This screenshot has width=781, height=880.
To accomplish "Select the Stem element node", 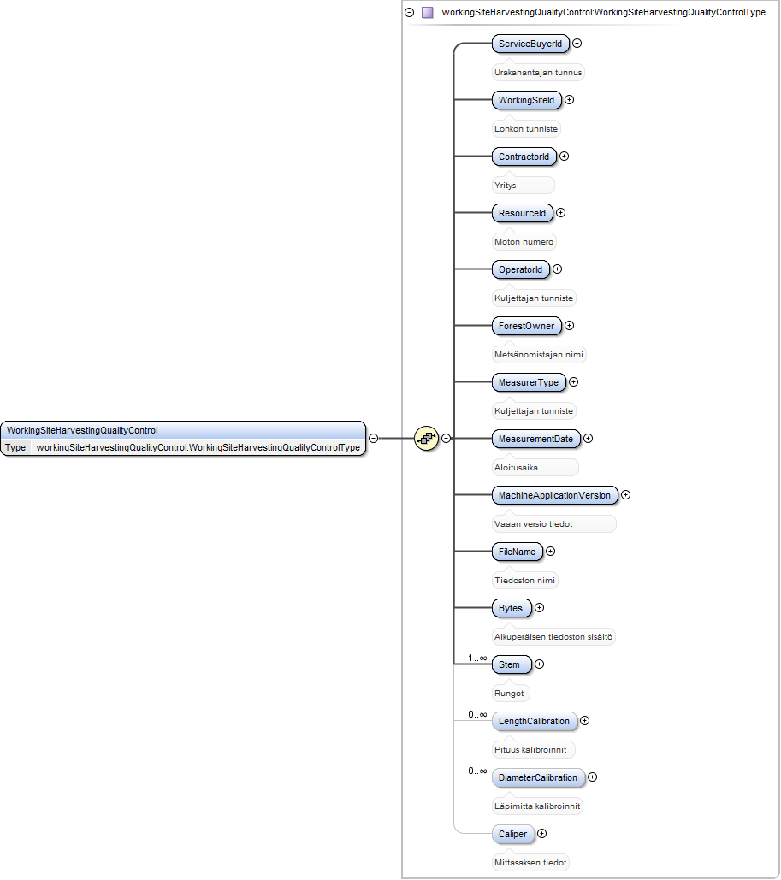I will tap(512, 664).
